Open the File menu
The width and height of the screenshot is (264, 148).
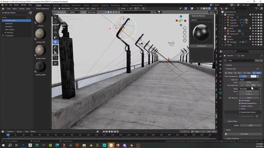point(6,5)
